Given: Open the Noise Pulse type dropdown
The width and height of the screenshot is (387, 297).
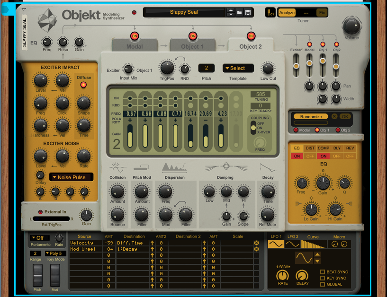Looking at the screenshot, I should [x=71, y=177].
